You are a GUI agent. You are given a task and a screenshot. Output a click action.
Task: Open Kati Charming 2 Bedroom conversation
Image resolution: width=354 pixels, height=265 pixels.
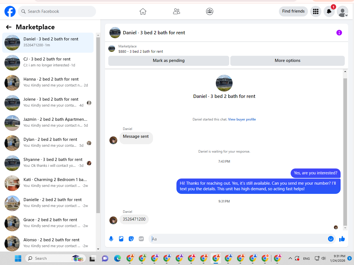tap(48, 183)
